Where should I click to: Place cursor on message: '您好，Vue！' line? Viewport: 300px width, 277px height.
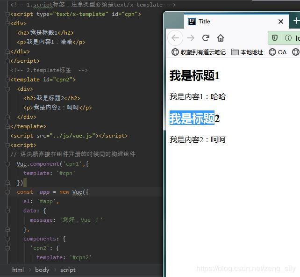(66, 220)
